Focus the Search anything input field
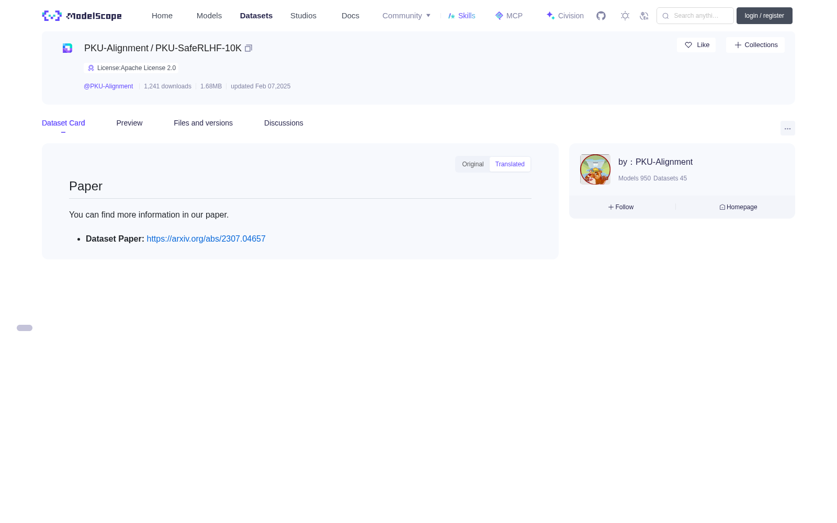The image size is (837, 523). tap(695, 16)
